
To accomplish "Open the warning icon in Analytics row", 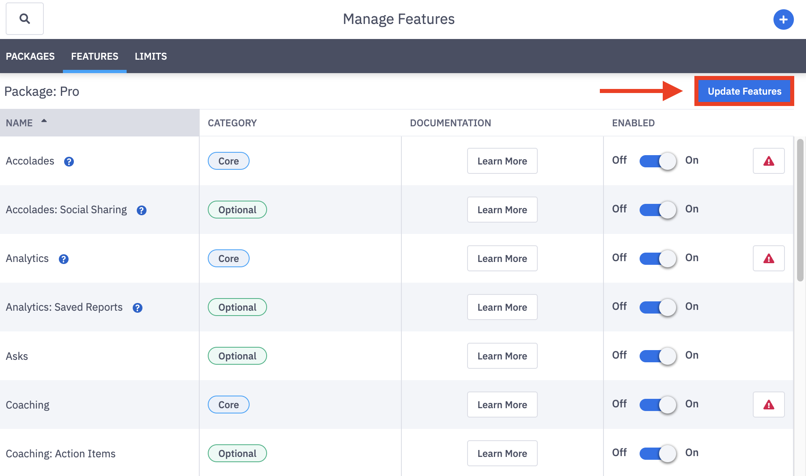I will (x=769, y=258).
